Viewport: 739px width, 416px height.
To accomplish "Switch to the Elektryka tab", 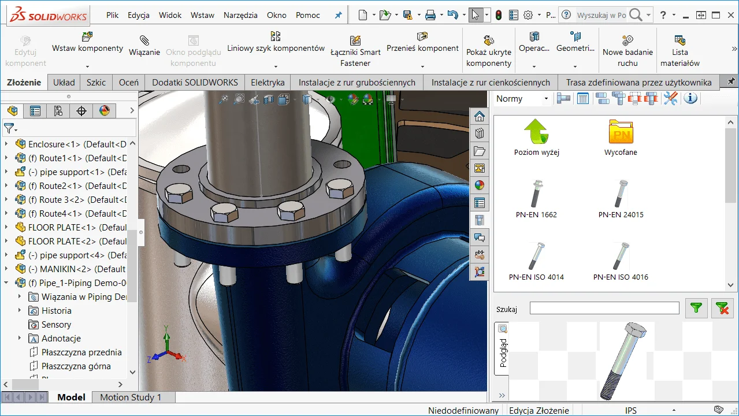I will coord(268,82).
